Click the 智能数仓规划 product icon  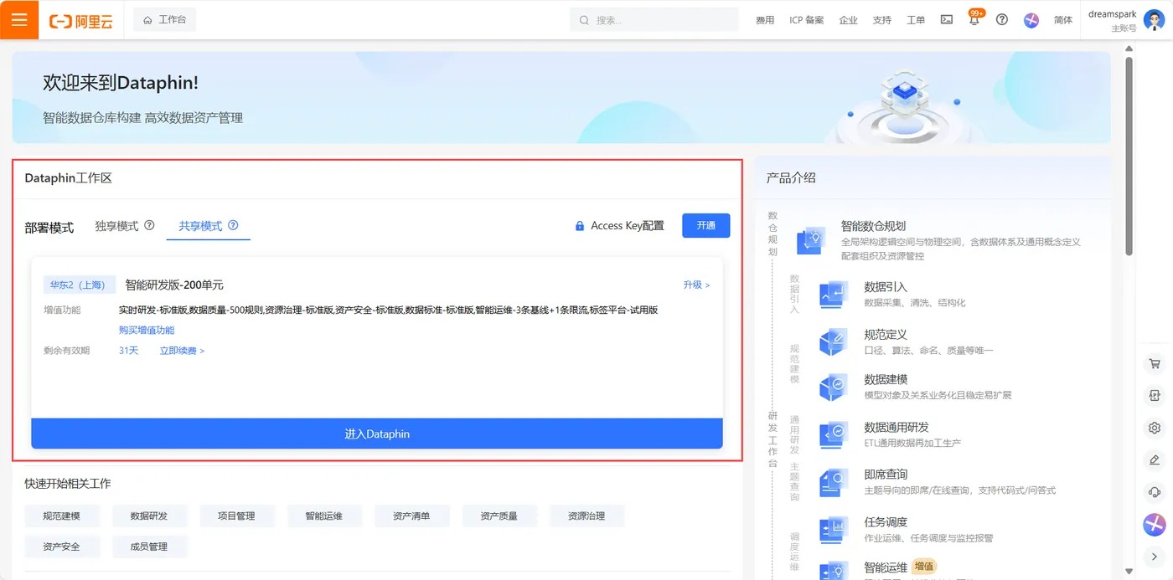[x=811, y=240]
